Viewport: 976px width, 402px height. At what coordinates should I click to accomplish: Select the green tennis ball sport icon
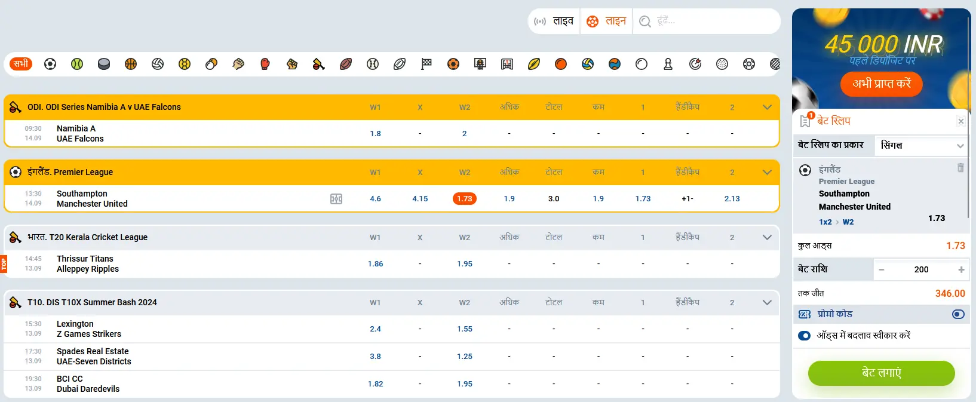(x=77, y=64)
